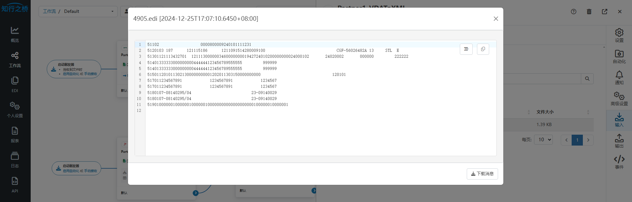Go to previous page arrow
This screenshot has height=202, width=632.
tap(566, 140)
